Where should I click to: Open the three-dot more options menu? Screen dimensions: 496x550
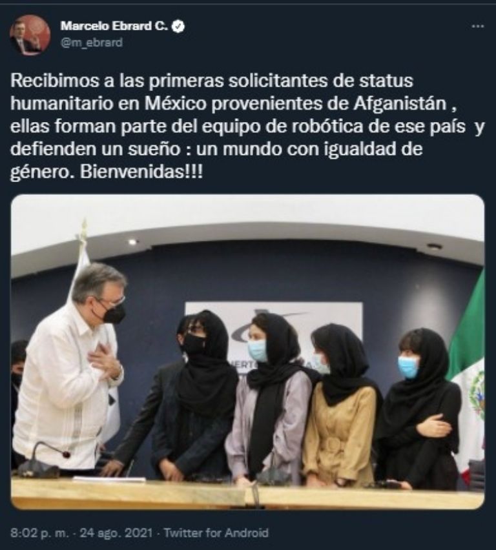point(478,26)
